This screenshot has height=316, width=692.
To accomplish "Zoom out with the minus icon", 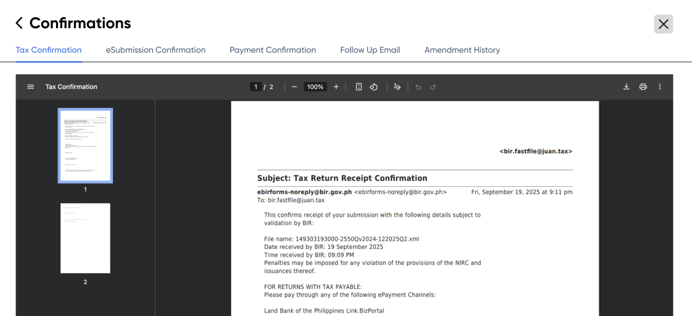I will [294, 87].
